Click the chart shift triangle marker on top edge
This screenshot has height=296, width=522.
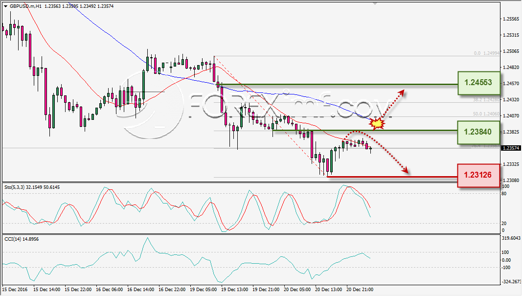pos(375,3)
